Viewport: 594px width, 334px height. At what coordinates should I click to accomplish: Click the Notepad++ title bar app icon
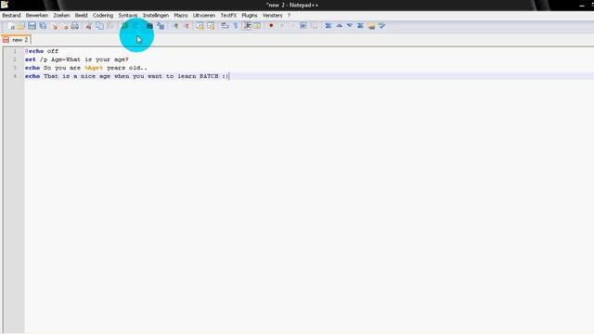[5, 5]
